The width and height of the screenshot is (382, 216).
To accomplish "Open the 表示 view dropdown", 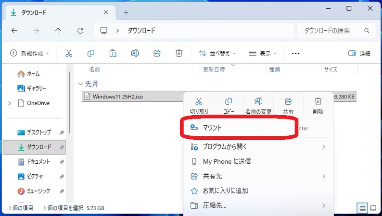I will click(262, 53).
